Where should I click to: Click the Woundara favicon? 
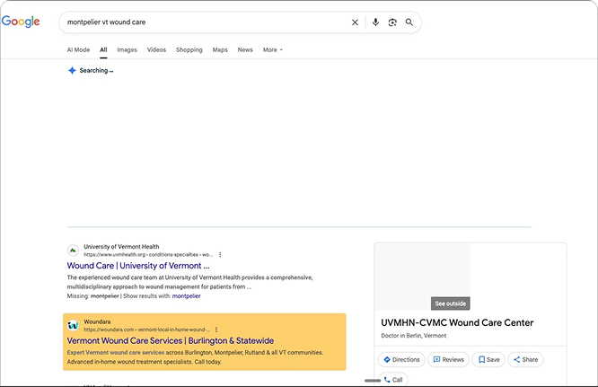point(73,325)
